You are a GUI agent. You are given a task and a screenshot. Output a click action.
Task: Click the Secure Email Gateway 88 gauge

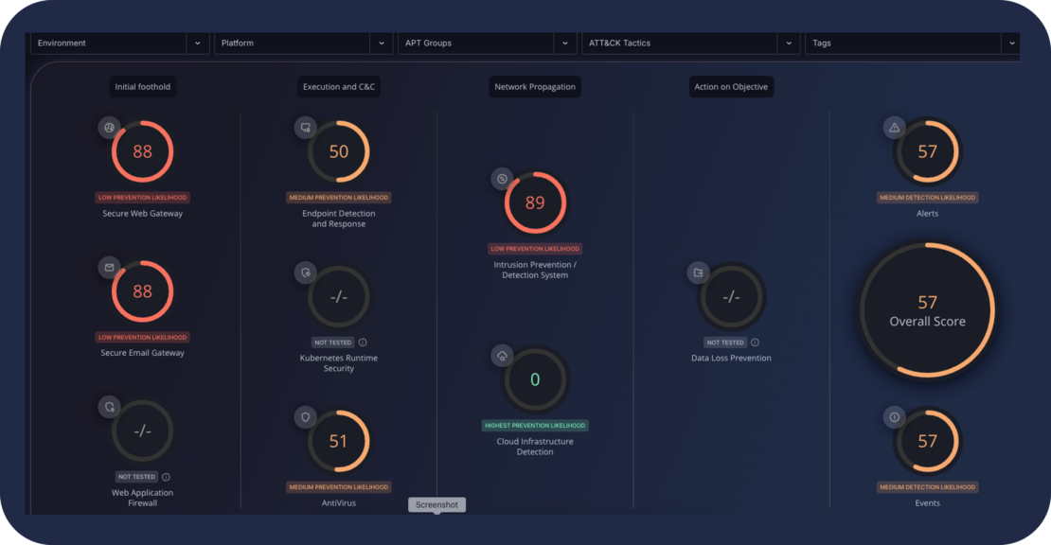coord(143,291)
